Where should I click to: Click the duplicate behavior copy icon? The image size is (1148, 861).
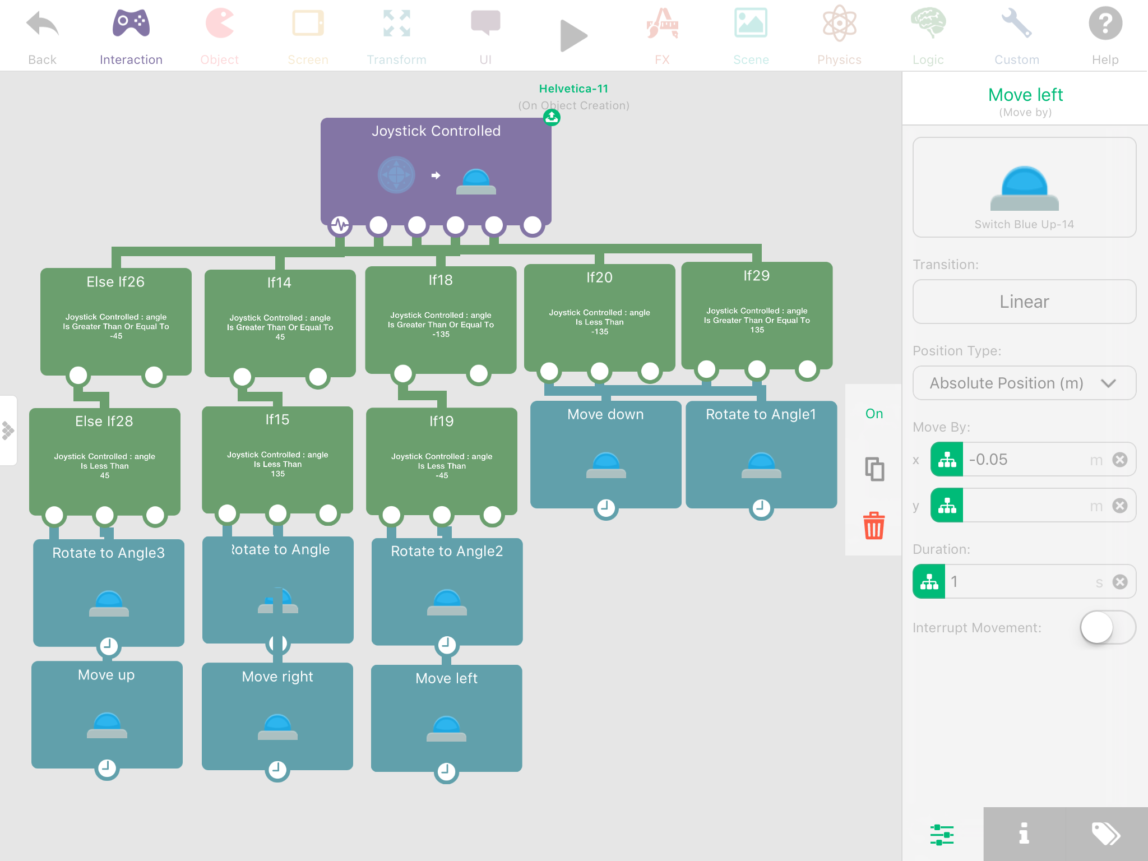click(x=874, y=469)
